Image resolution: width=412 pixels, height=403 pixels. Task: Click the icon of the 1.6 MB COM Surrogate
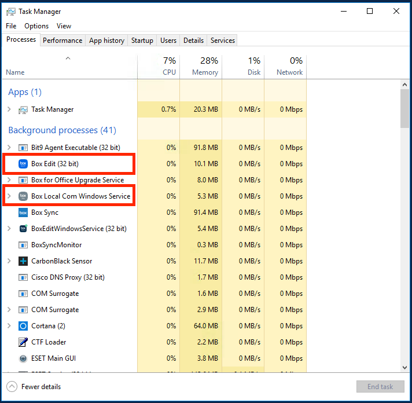[23, 294]
